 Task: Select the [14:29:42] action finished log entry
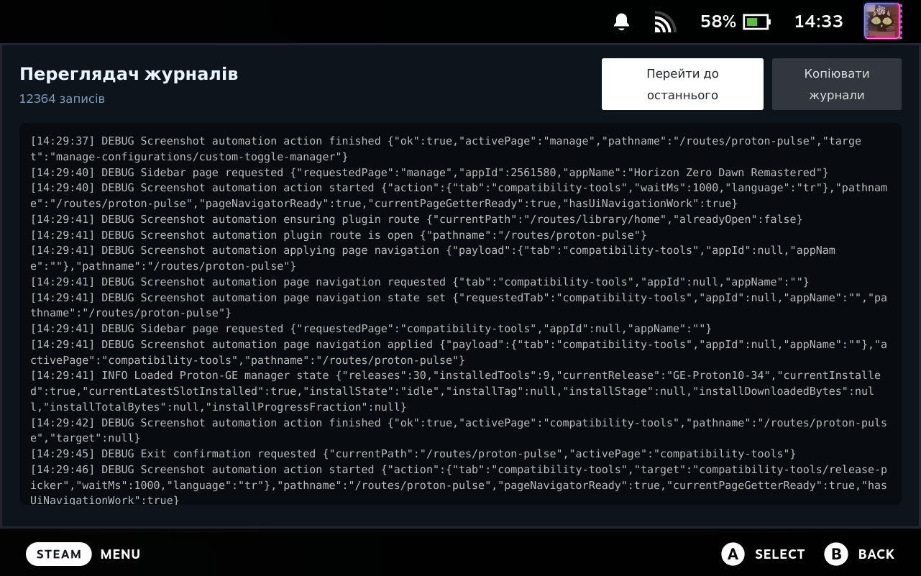(x=459, y=430)
